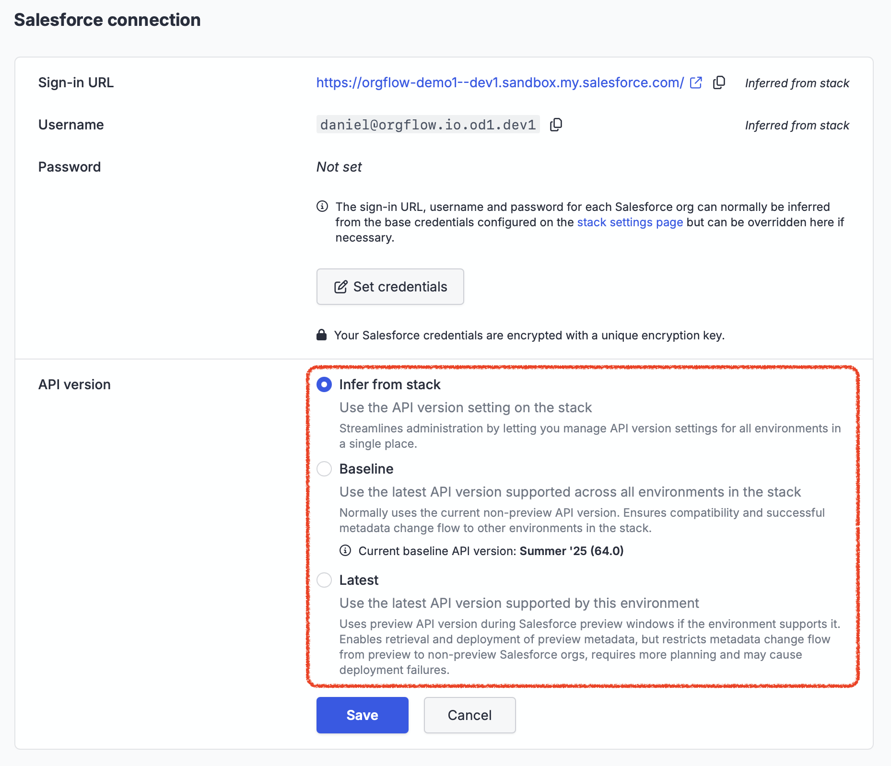Cancel the connection changes
The image size is (891, 766).
(469, 715)
